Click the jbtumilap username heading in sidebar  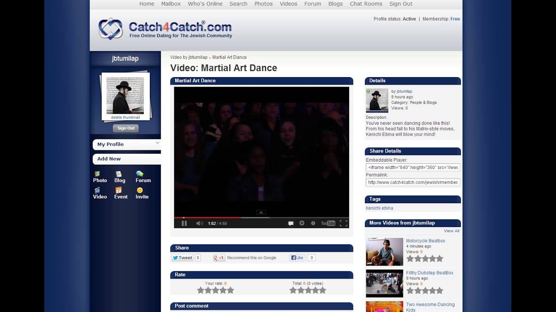click(x=125, y=58)
